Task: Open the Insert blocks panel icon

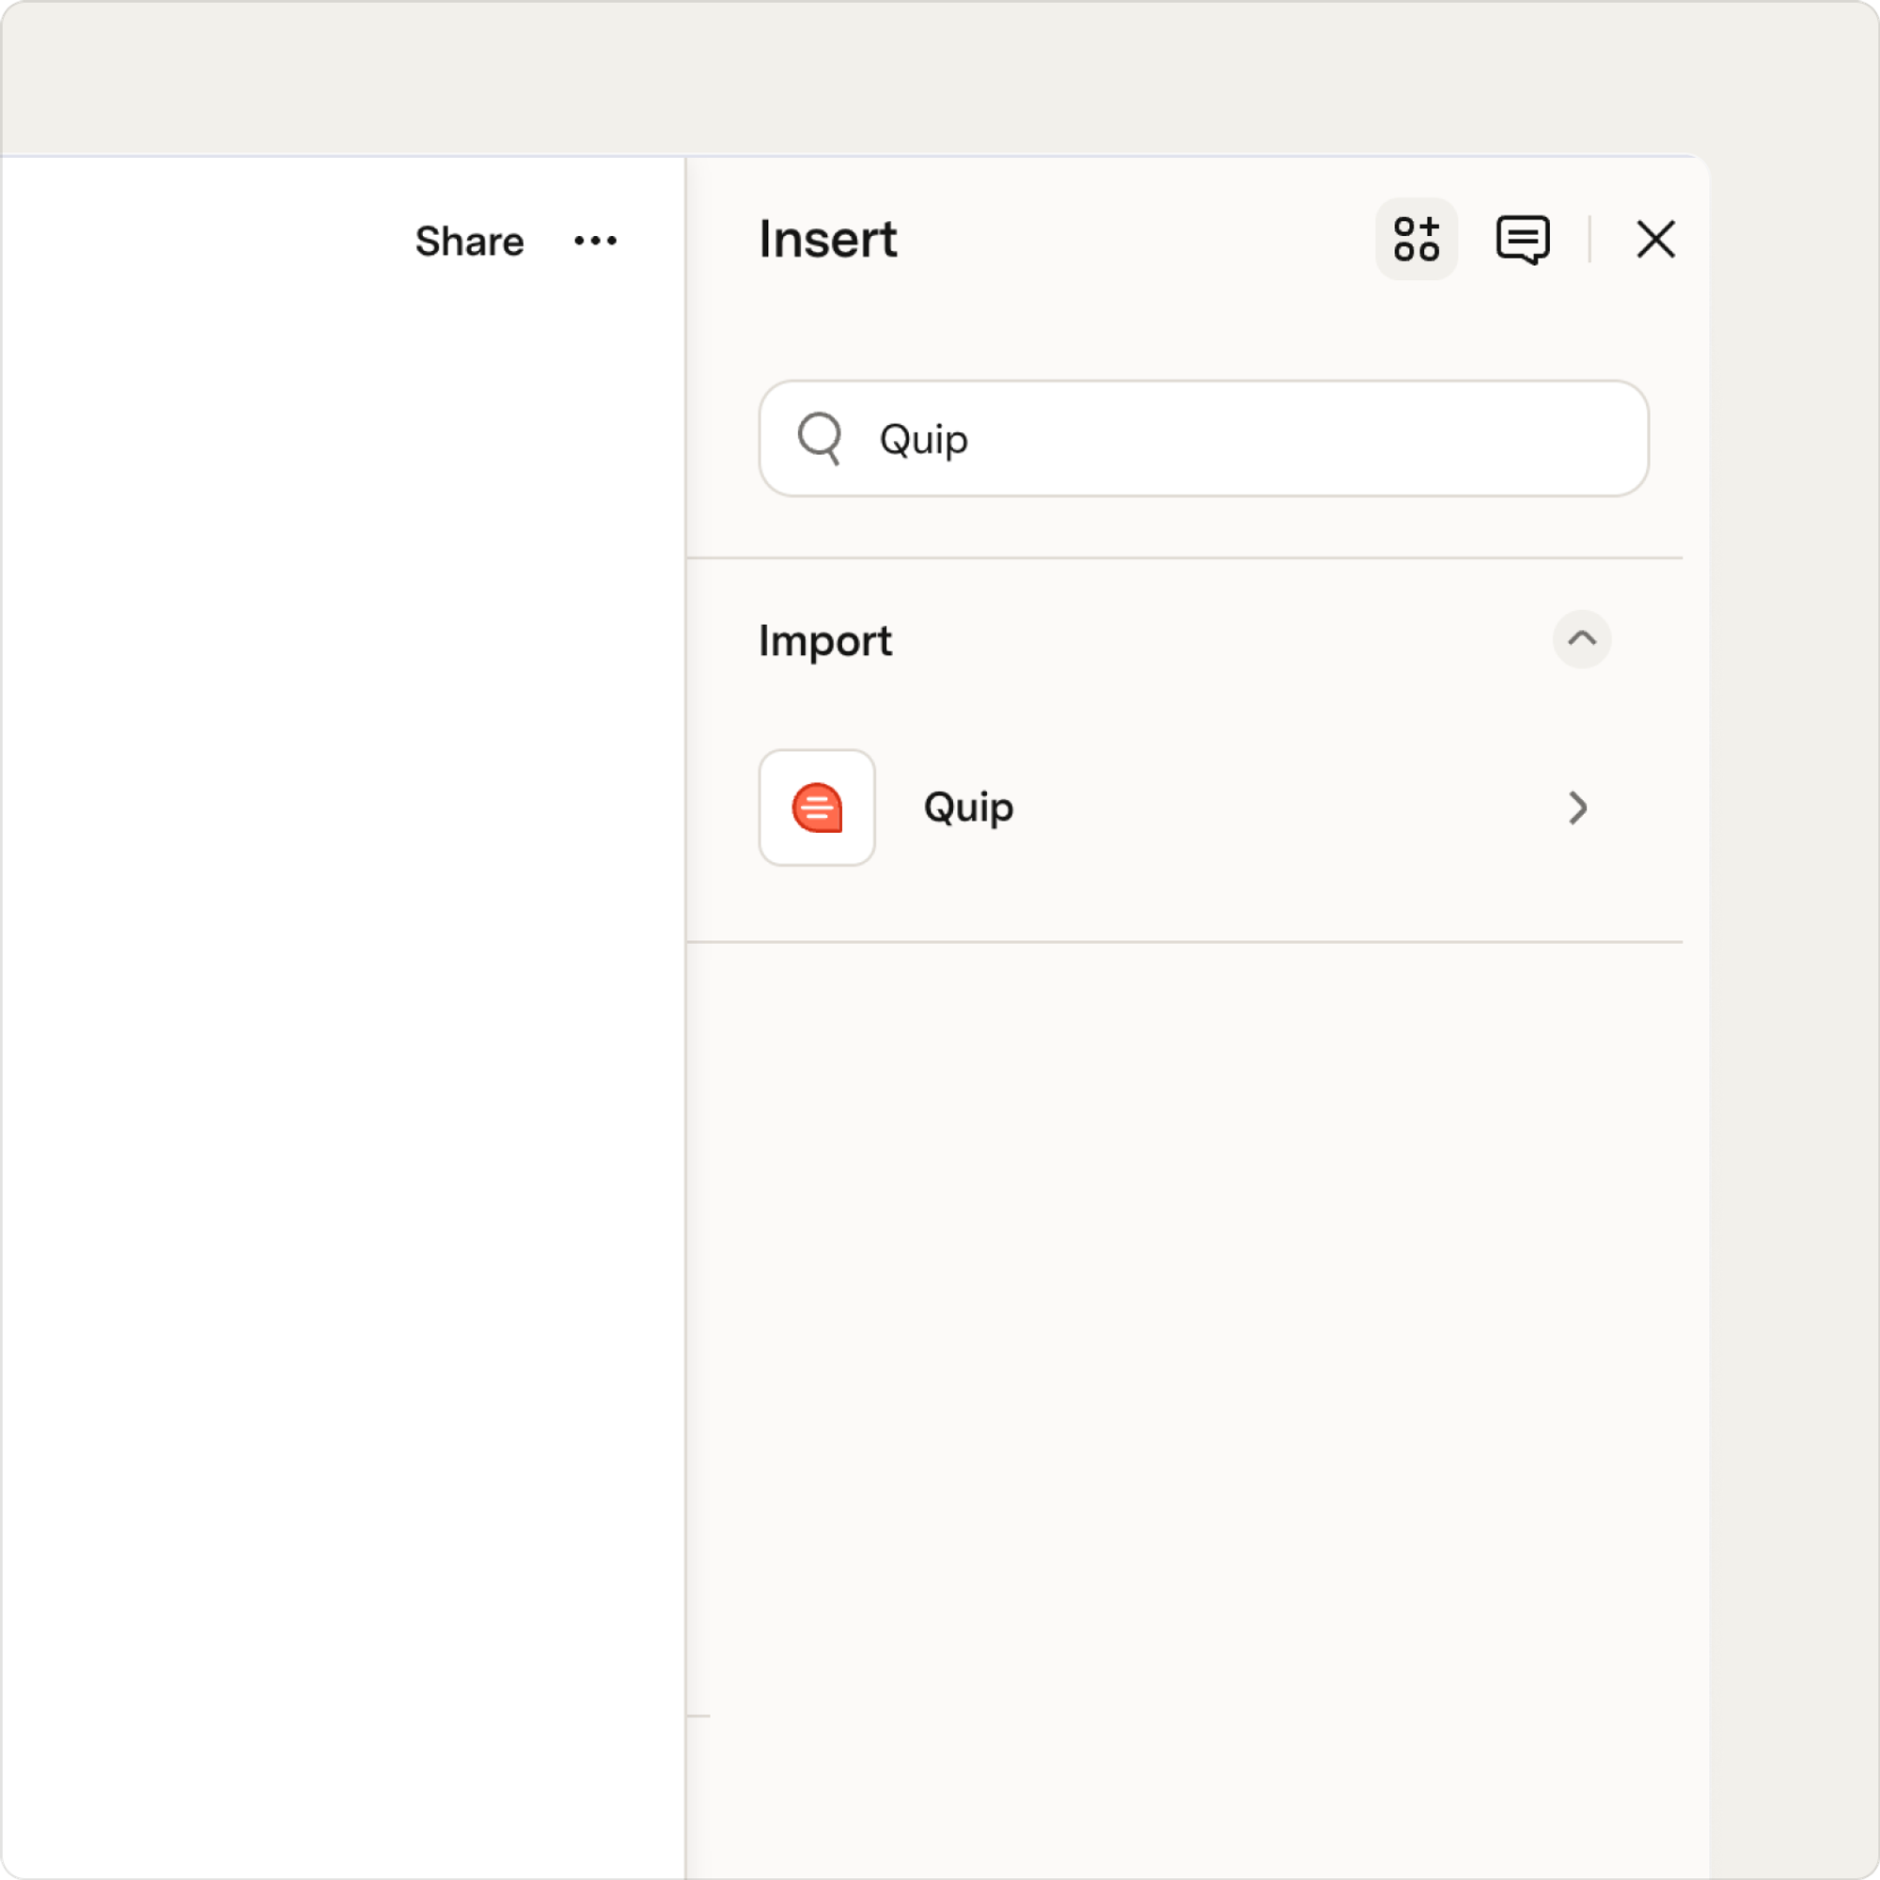Action: (x=1416, y=240)
